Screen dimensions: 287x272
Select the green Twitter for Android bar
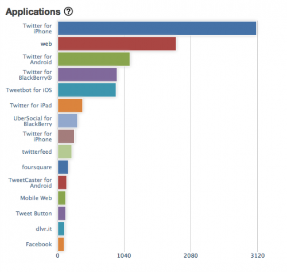[94, 59]
